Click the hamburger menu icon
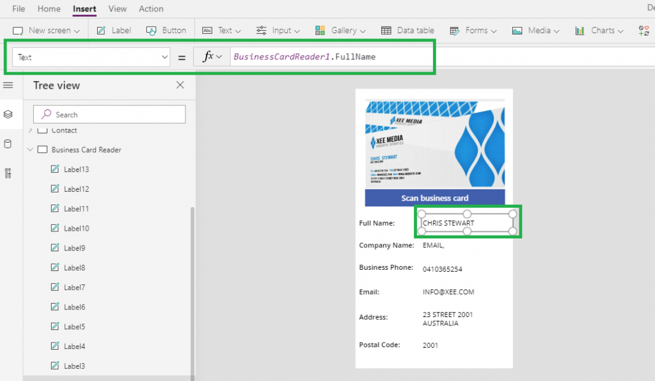The width and height of the screenshot is (655, 381). coord(8,86)
